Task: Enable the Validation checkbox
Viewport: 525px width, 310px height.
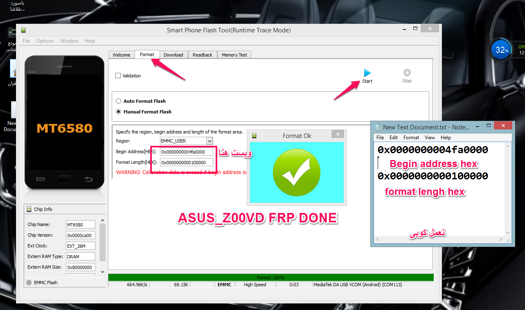Action: tap(118, 76)
